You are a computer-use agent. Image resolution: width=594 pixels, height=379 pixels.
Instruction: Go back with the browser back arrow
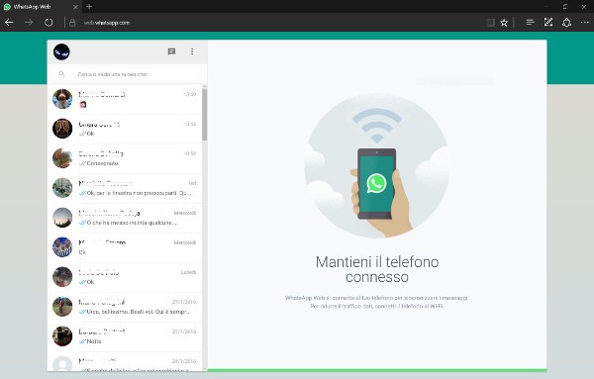[x=9, y=23]
